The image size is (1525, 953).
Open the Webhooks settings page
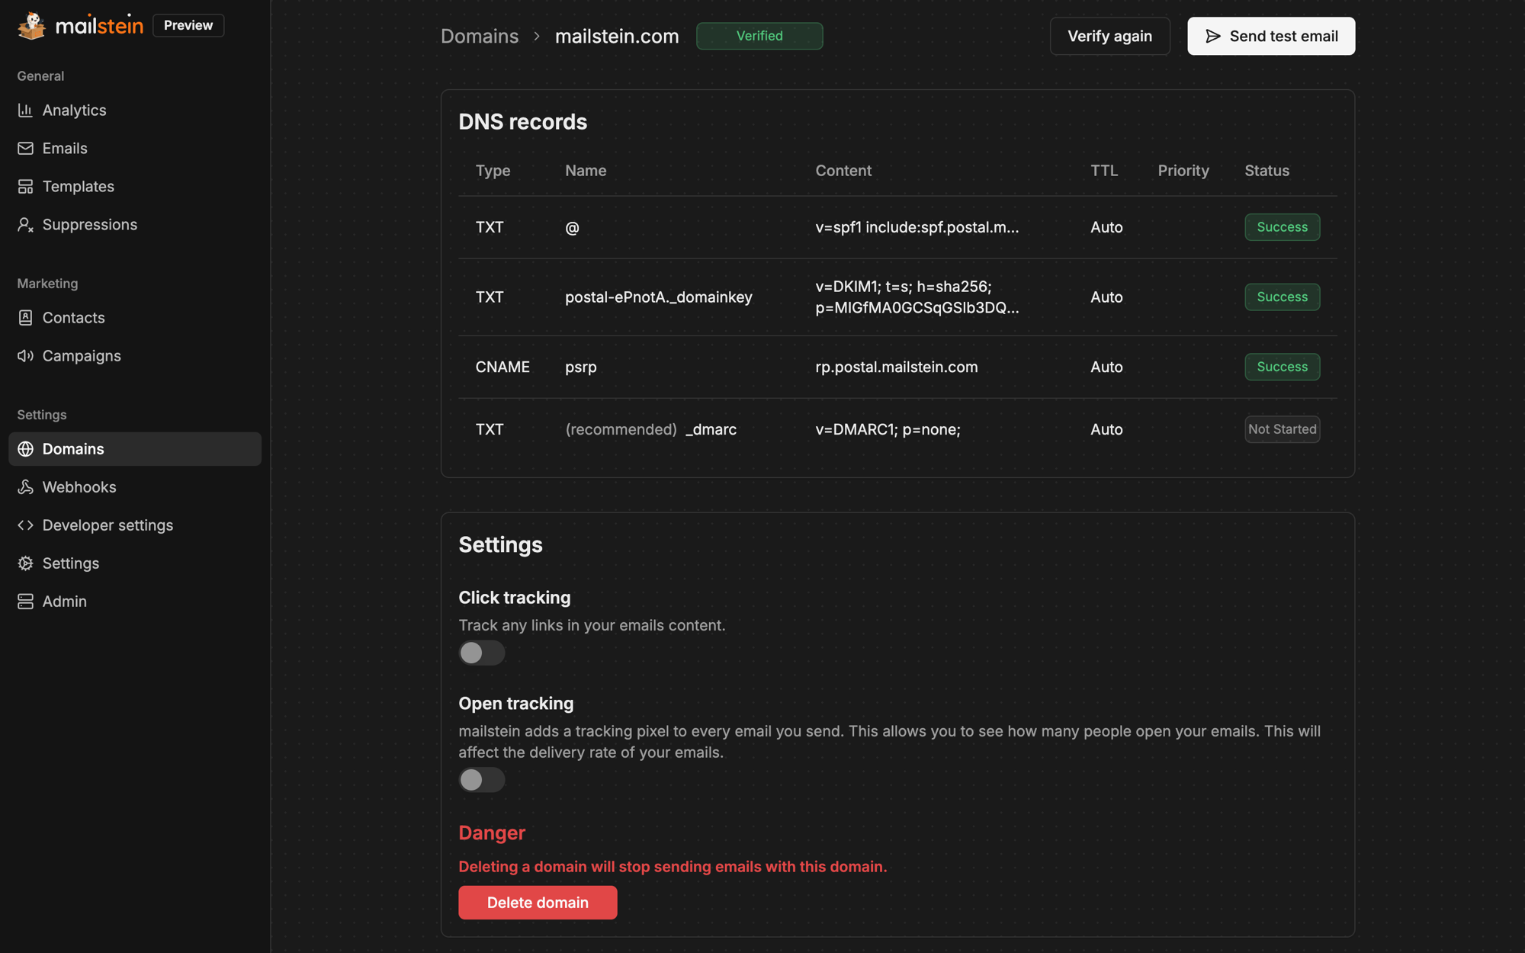pos(135,487)
